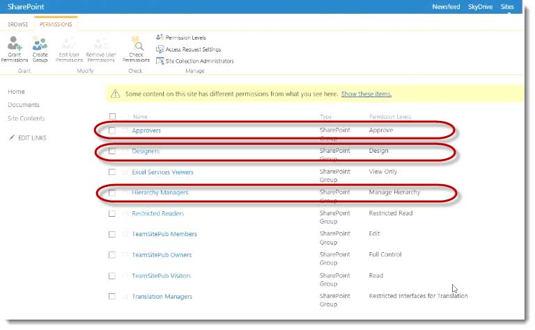Sort by the Name column header
Viewport: 535px width, 330px height.
coord(140,117)
